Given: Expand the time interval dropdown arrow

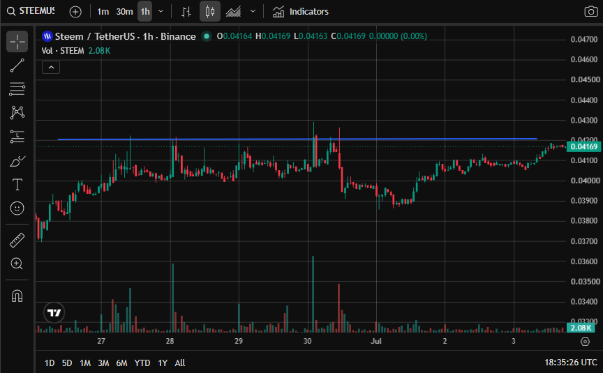Looking at the screenshot, I should pos(161,12).
